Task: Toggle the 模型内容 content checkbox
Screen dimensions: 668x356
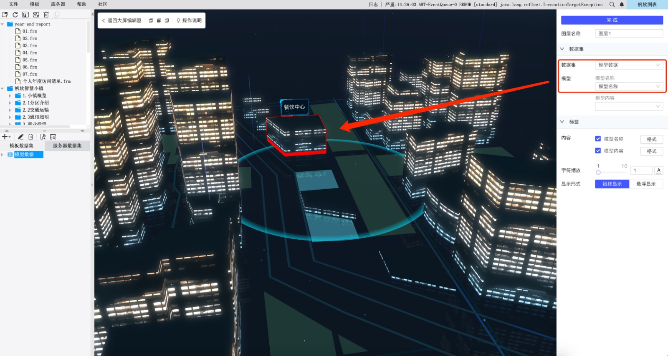Action: [x=598, y=151]
